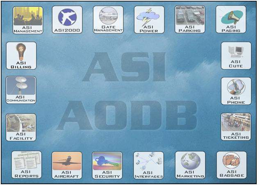Launch the ASI2000 airplane icon
Screen dimensions: 260x185
click(67, 19)
